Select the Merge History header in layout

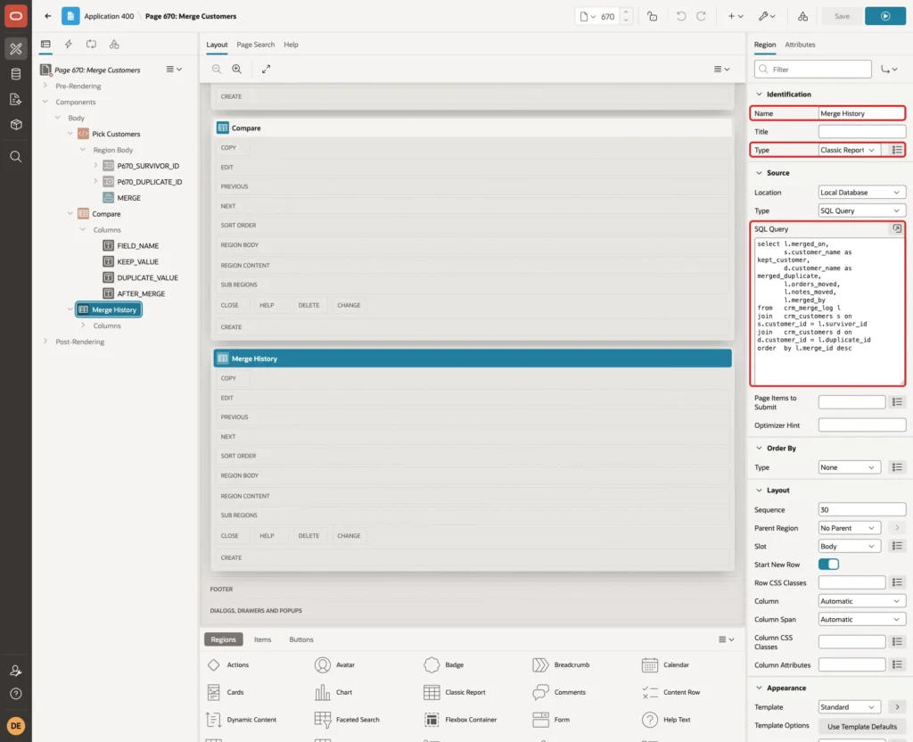coord(473,359)
